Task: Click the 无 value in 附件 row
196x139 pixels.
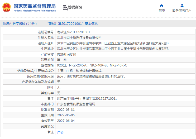Action: [59, 88]
